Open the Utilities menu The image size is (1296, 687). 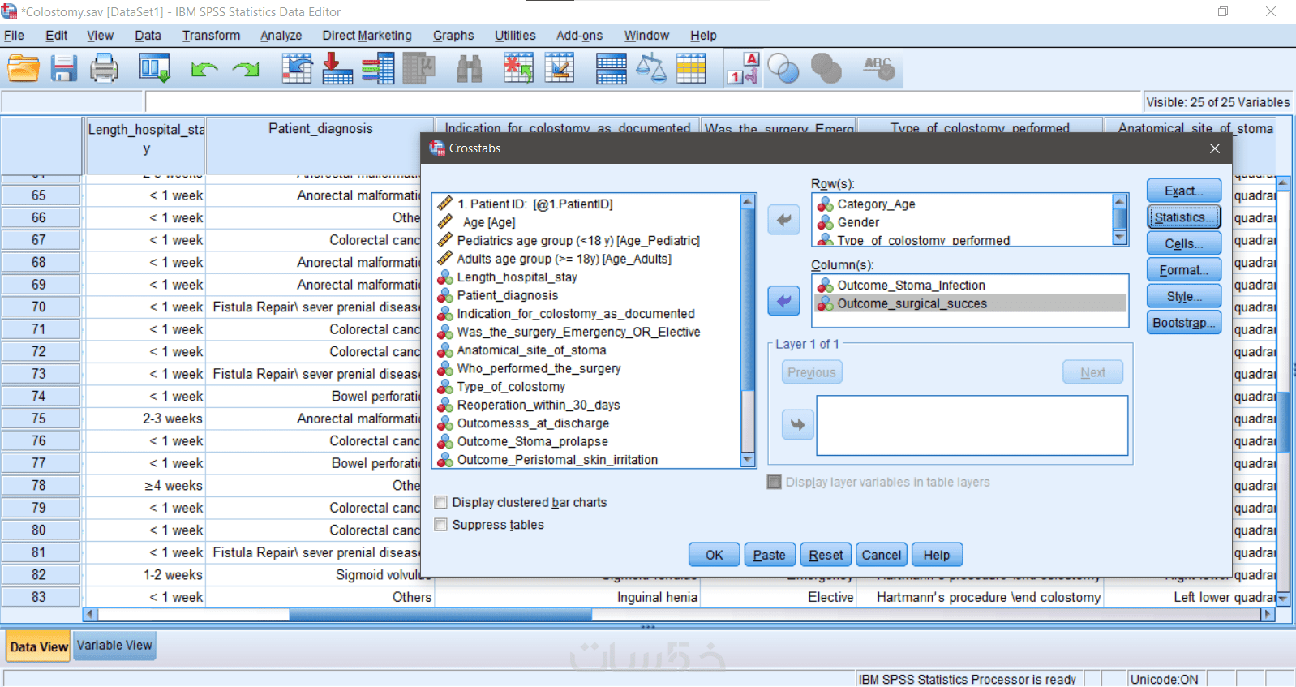(515, 36)
